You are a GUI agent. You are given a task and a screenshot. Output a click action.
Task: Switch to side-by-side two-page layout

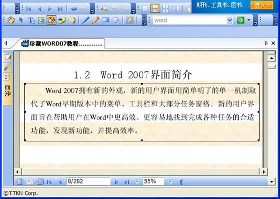pyautogui.click(x=176, y=9)
